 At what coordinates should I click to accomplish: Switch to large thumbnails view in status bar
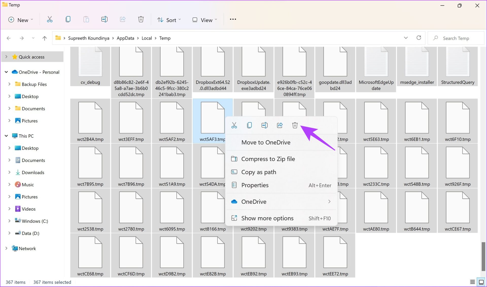(481, 282)
